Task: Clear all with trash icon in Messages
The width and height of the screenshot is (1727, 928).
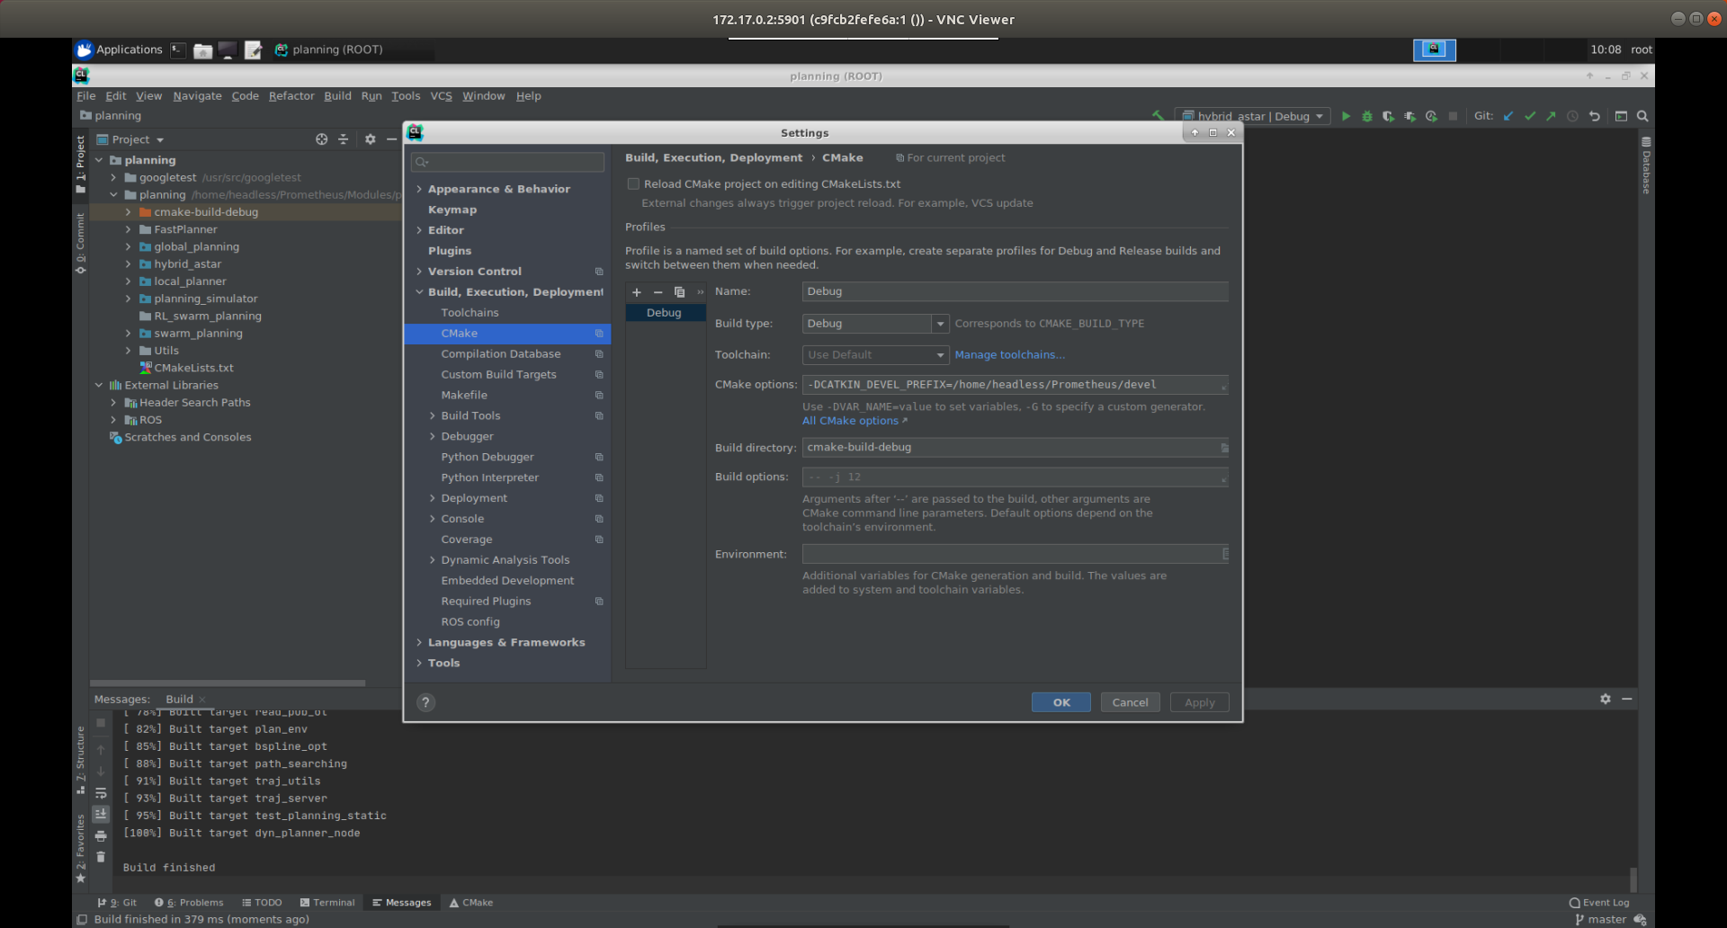Action: coord(101,857)
